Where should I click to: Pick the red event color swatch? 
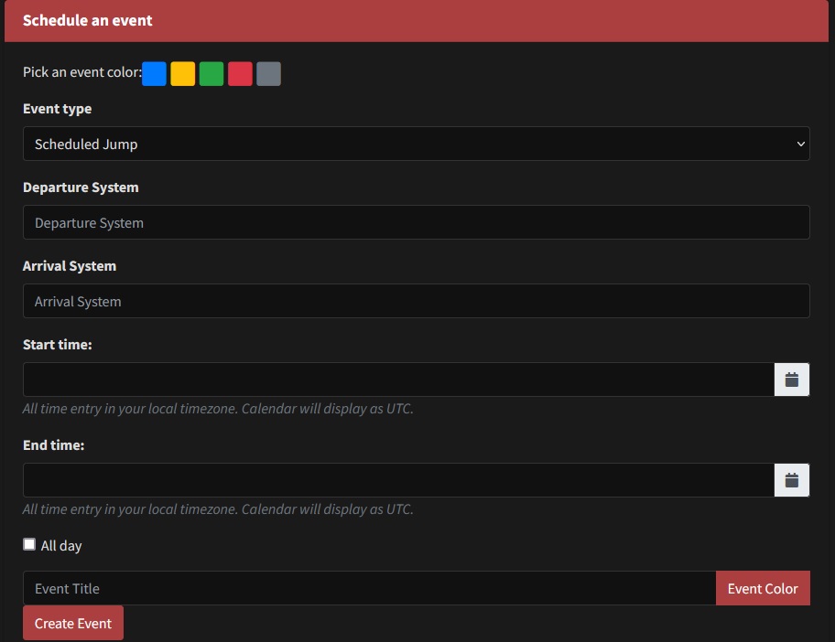pyautogui.click(x=240, y=73)
